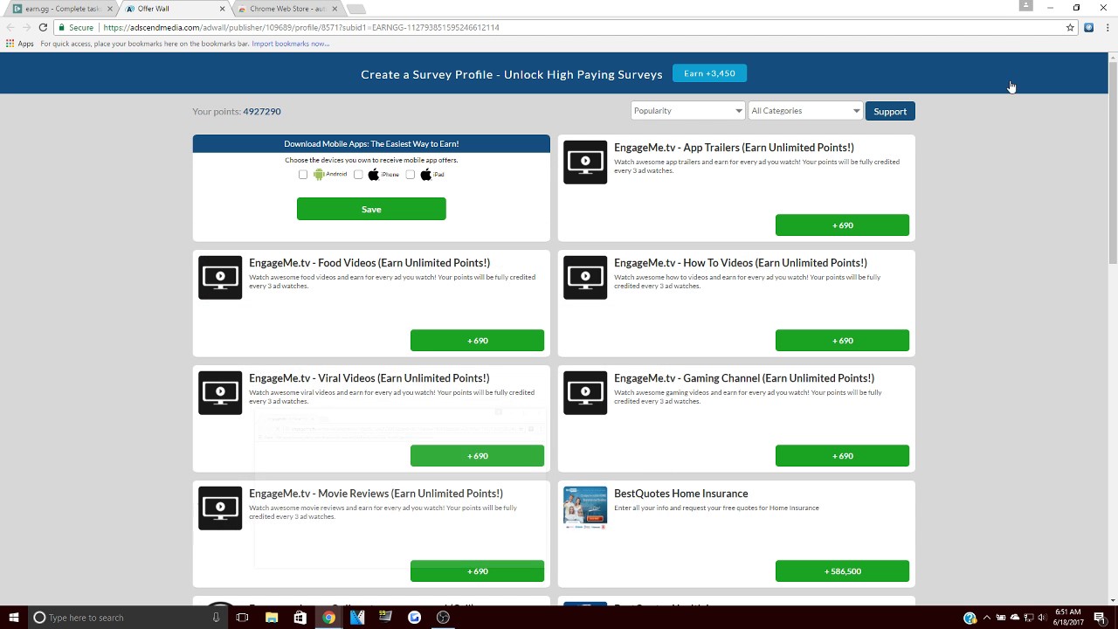The image size is (1118, 629).
Task: Open the Apps shortcut in bookmarks bar
Action: click(19, 44)
